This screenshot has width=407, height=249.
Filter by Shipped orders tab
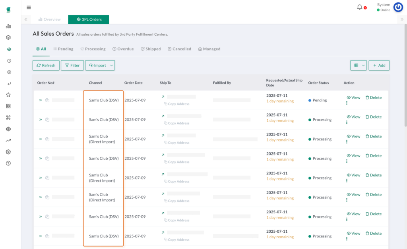(x=151, y=49)
